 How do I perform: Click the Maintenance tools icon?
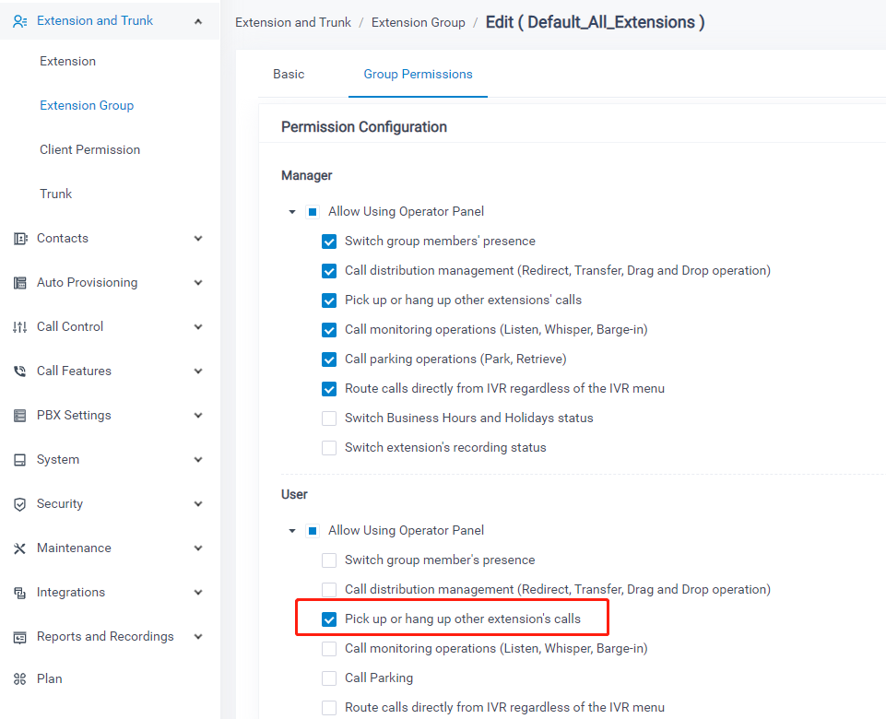click(x=20, y=548)
